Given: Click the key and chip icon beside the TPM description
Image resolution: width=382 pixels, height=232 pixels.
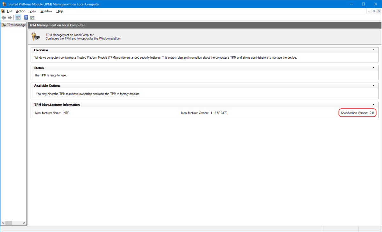Looking at the screenshot, I should click(36, 36).
